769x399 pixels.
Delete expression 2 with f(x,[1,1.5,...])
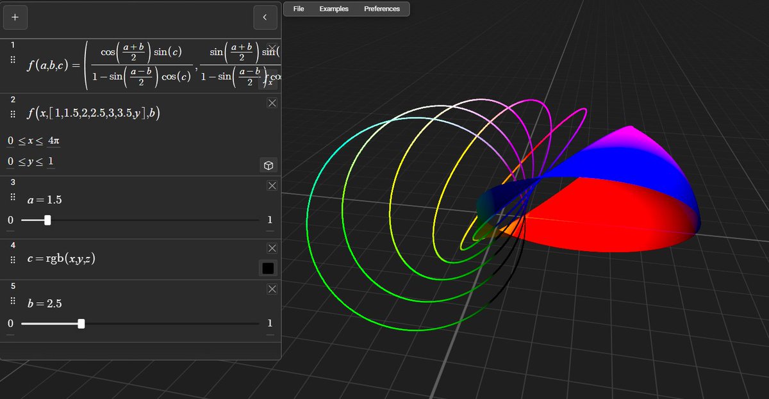click(x=272, y=103)
